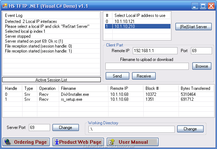217x149 pixels.
Task: Focus the client Port field
Action: pyautogui.click(x=201, y=51)
